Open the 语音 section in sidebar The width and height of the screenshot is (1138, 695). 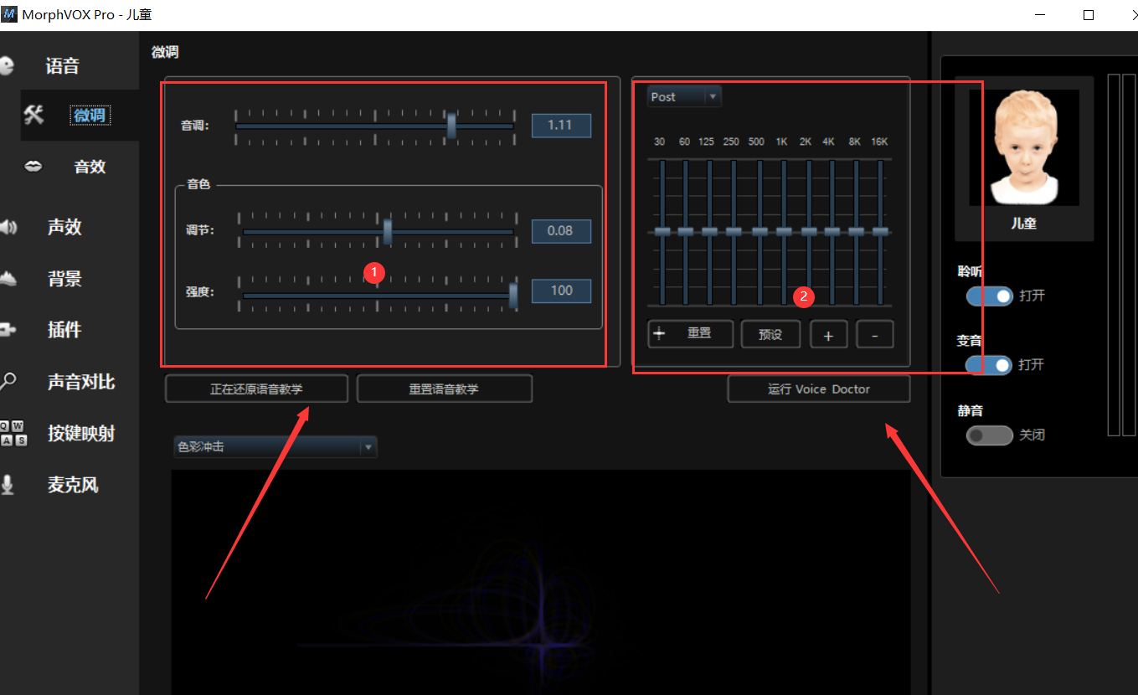(62, 66)
